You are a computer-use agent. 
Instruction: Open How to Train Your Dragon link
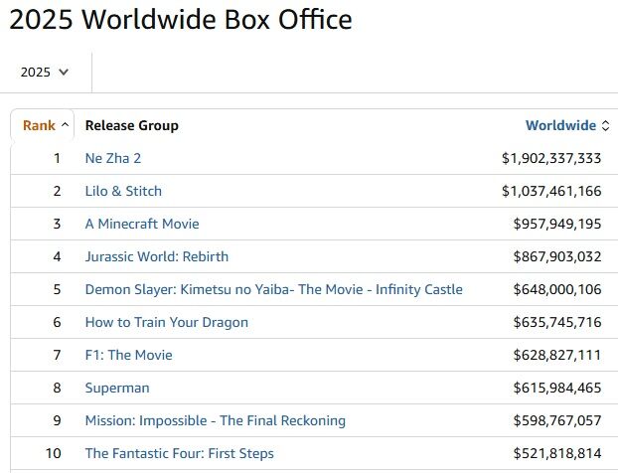click(167, 322)
